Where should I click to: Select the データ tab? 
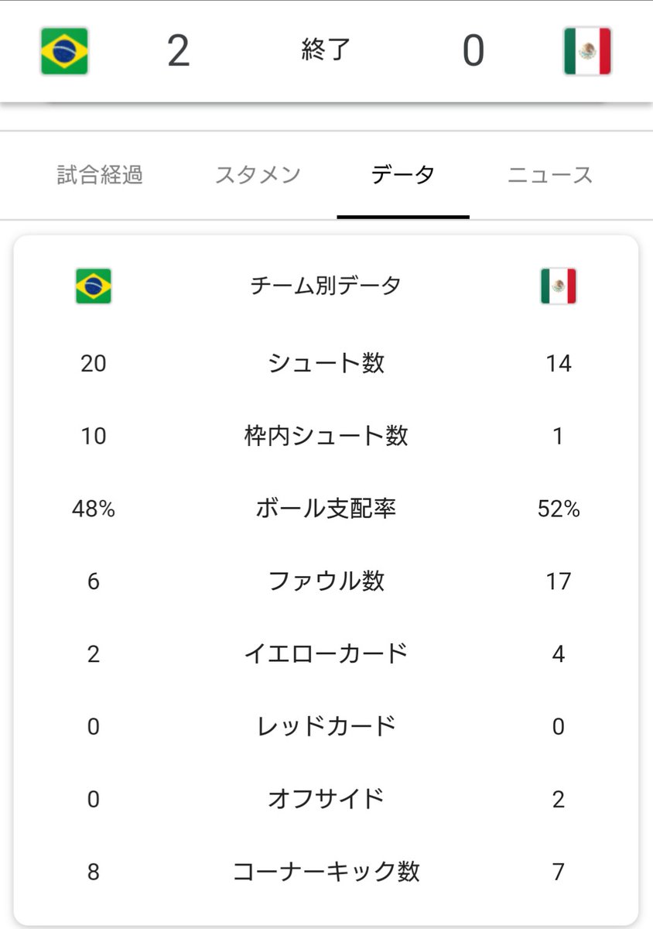[403, 175]
